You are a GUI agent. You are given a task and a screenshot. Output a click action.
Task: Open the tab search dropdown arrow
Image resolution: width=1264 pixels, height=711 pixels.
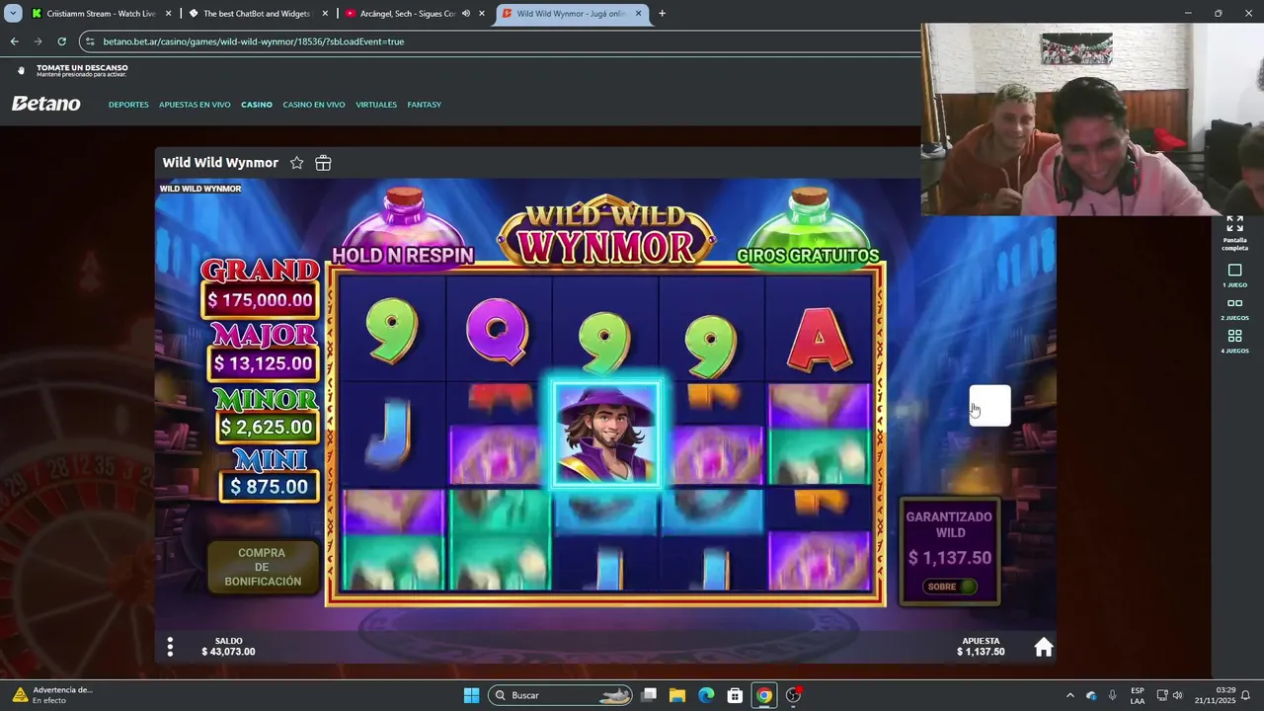tap(13, 14)
